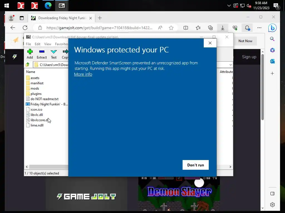Go up one folder level in 7-Zip
This screenshot has height=213, width=285.
[28, 64]
